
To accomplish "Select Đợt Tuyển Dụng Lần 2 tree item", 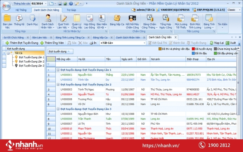I will [31, 61].
